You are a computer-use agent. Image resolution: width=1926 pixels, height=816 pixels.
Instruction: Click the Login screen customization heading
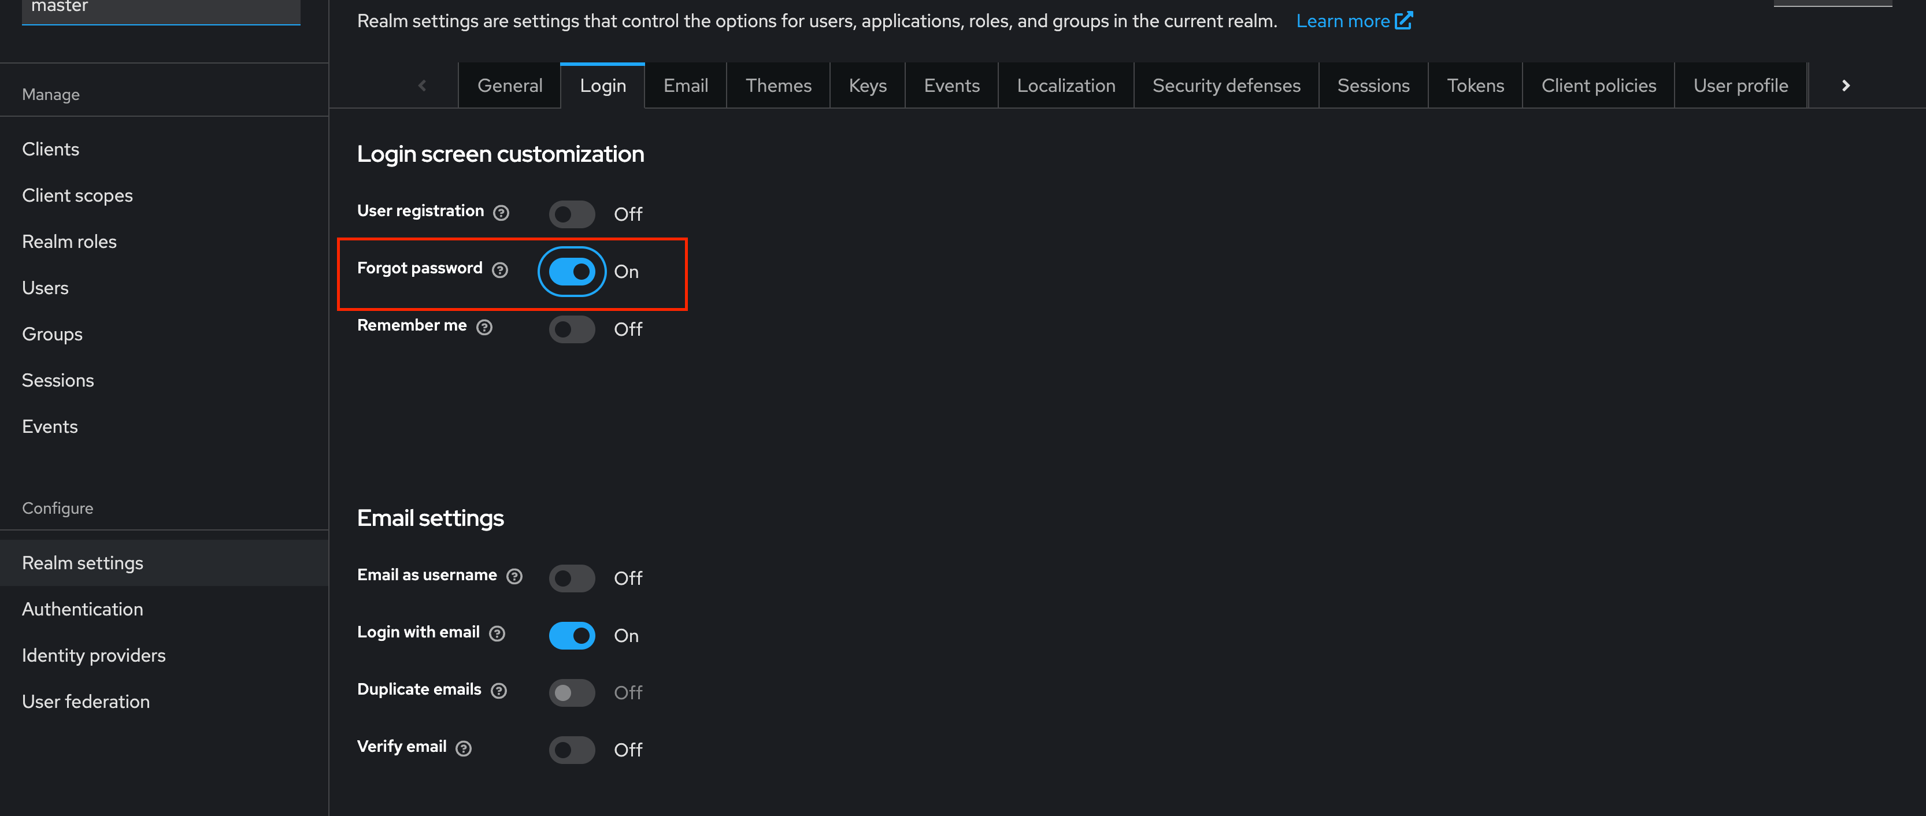(x=500, y=154)
